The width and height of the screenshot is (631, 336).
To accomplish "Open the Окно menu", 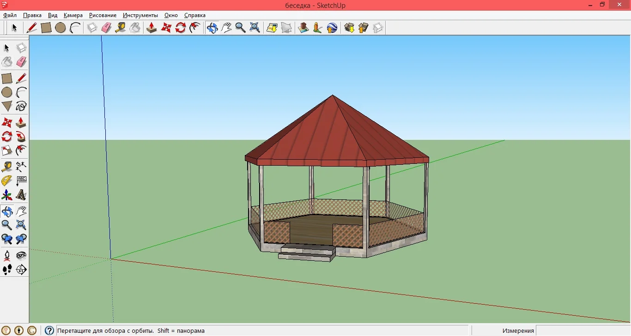I will pos(171,15).
